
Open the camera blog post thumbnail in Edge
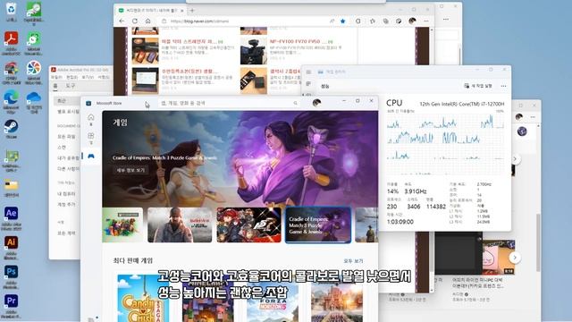[x=254, y=52]
